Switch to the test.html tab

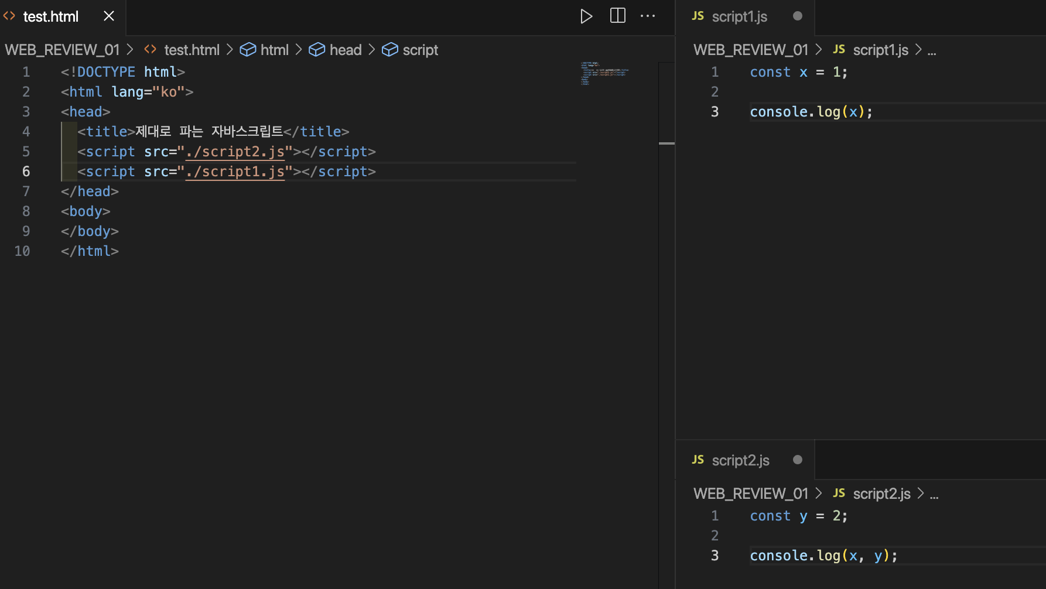point(50,16)
